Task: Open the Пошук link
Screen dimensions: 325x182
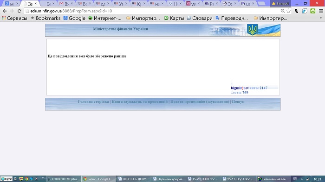Action: pos(238,101)
